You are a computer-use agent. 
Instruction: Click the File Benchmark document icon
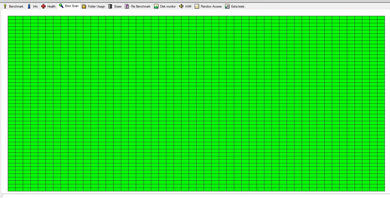[127, 6]
